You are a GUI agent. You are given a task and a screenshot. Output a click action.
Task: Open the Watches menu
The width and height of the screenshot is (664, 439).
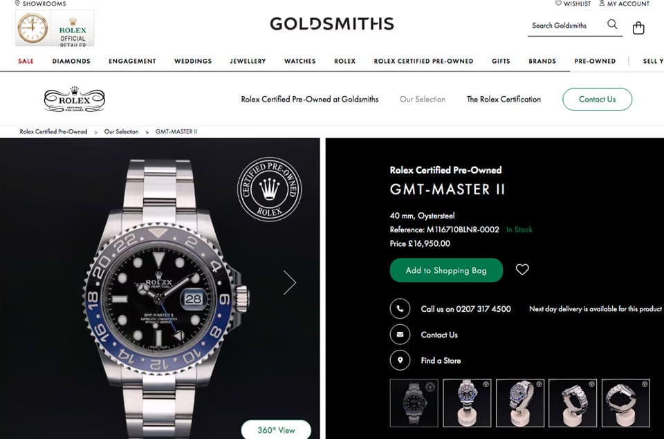click(299, 61)
